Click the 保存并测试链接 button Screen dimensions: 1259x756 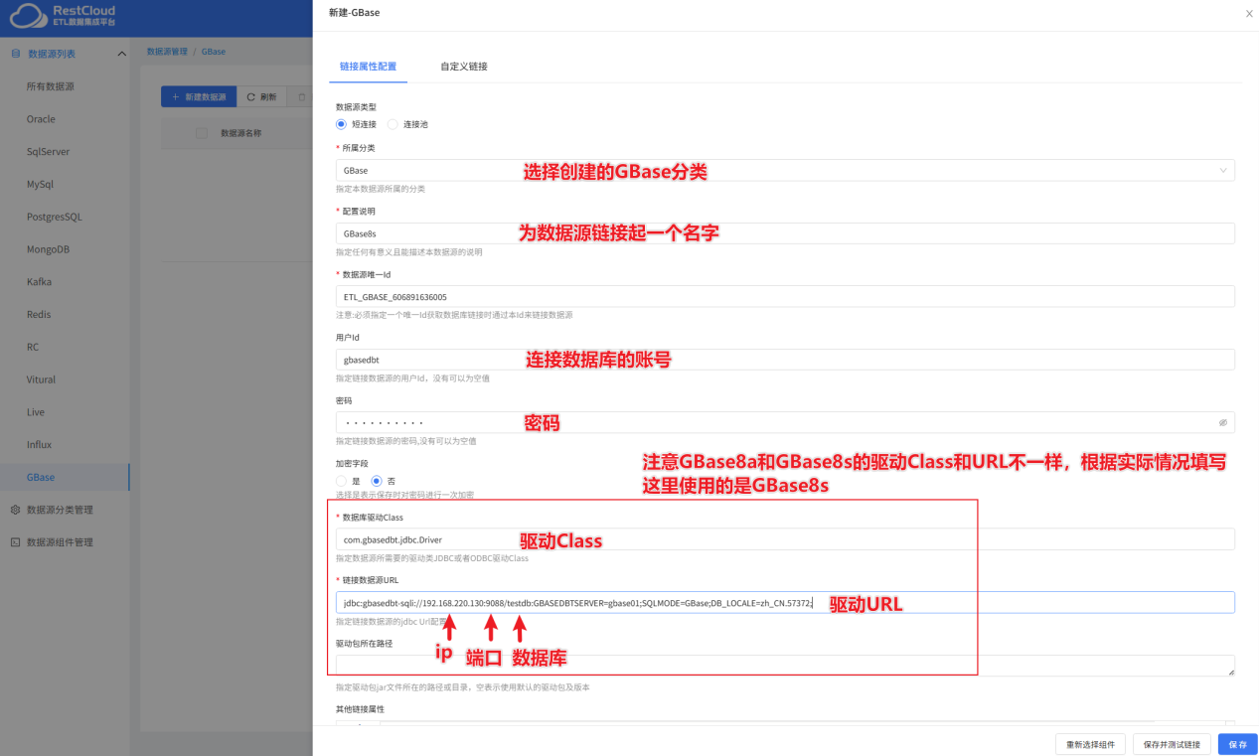tap(1172, 744)
